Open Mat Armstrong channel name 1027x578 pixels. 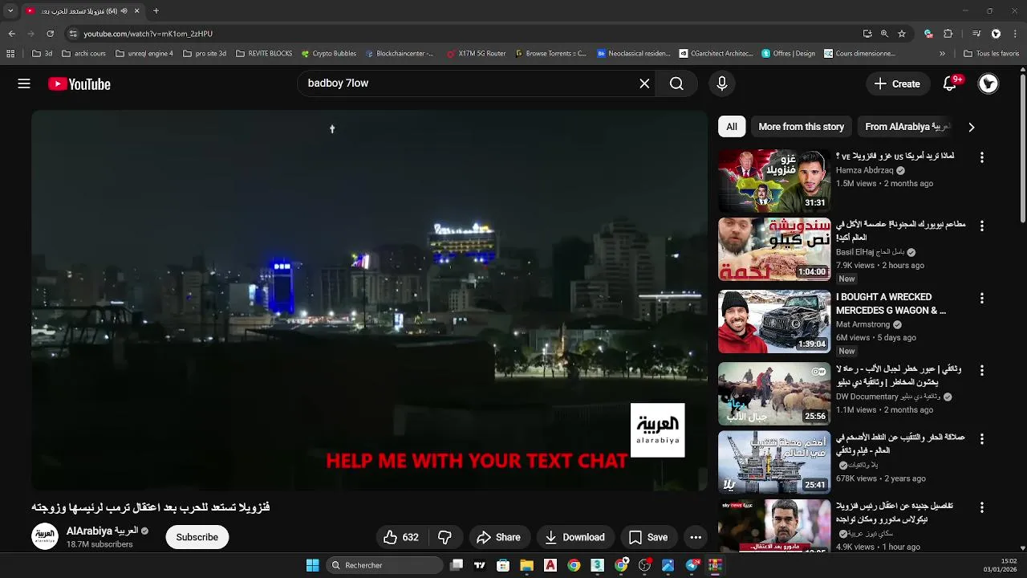pyautogui.click(x=863, y=324)
